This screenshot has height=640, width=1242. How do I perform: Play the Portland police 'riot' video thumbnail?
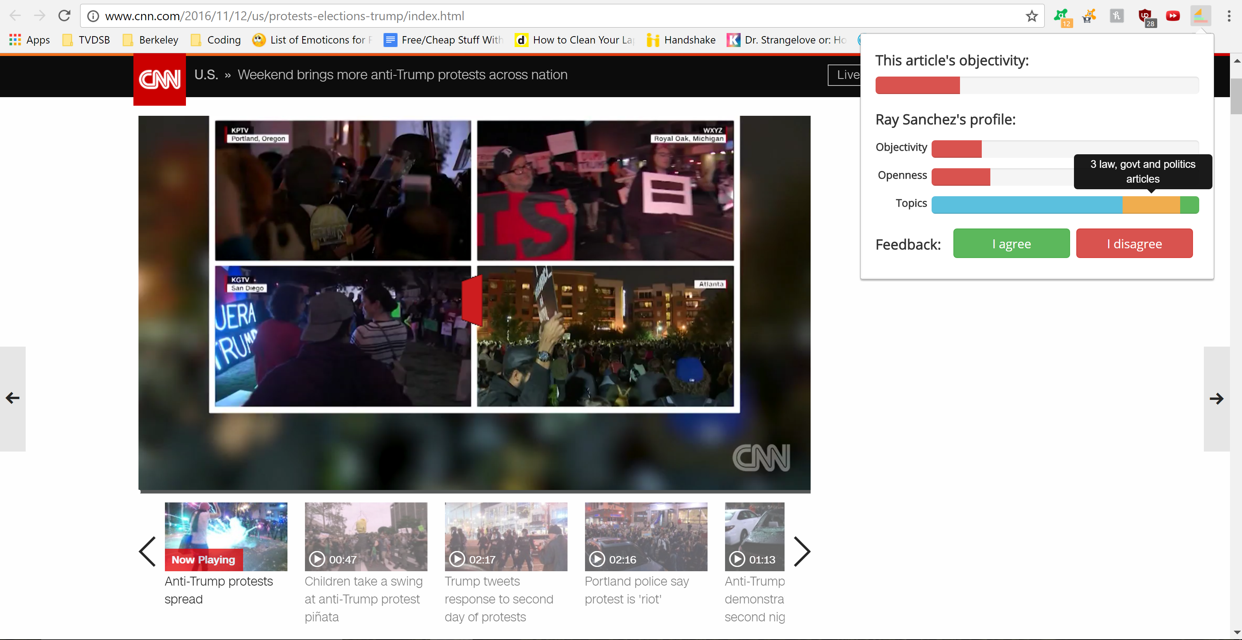(646, 537)
